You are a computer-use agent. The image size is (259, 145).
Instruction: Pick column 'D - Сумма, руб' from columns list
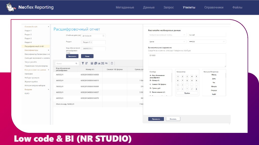click(155, 88)
